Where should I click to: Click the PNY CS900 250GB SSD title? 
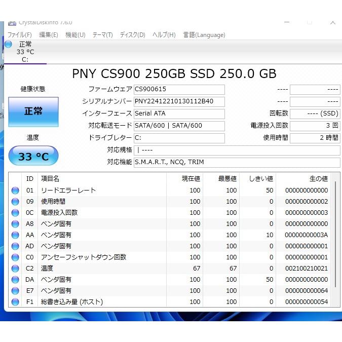[174, 74]
